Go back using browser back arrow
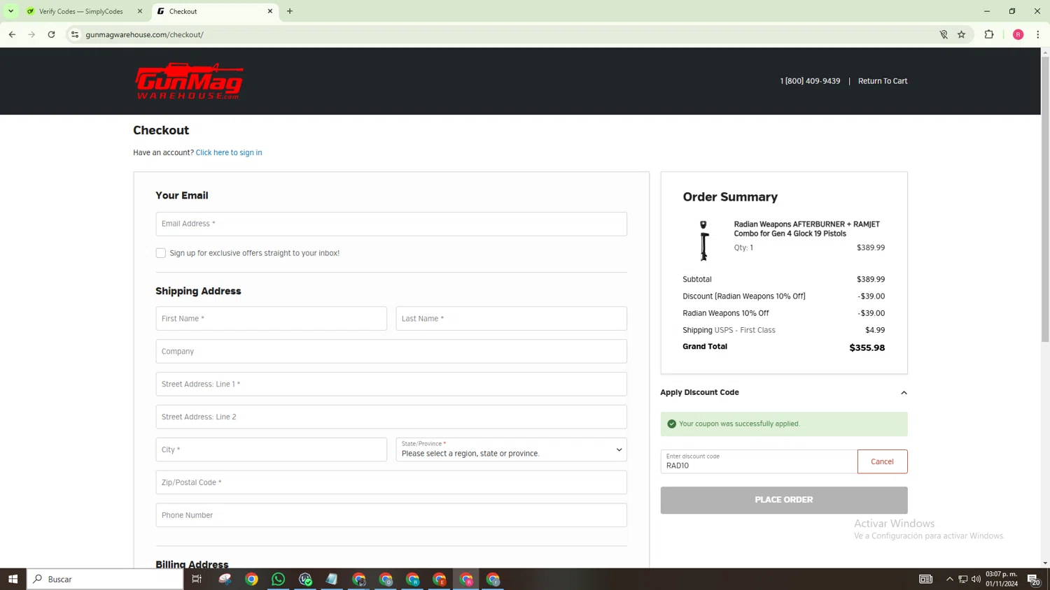 (x=12, y=34)
